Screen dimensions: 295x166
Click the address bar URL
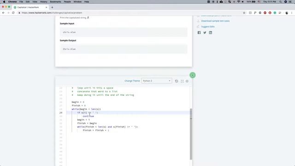[x=52, y=13]
